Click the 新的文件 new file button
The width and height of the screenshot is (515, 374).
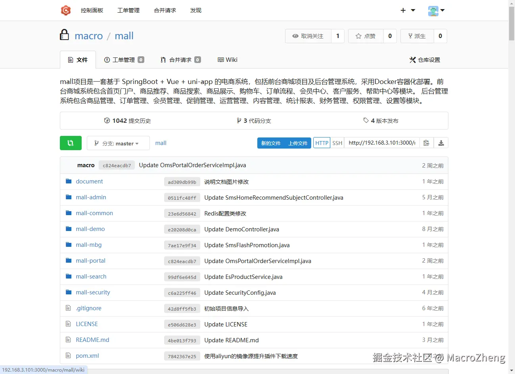271,143
